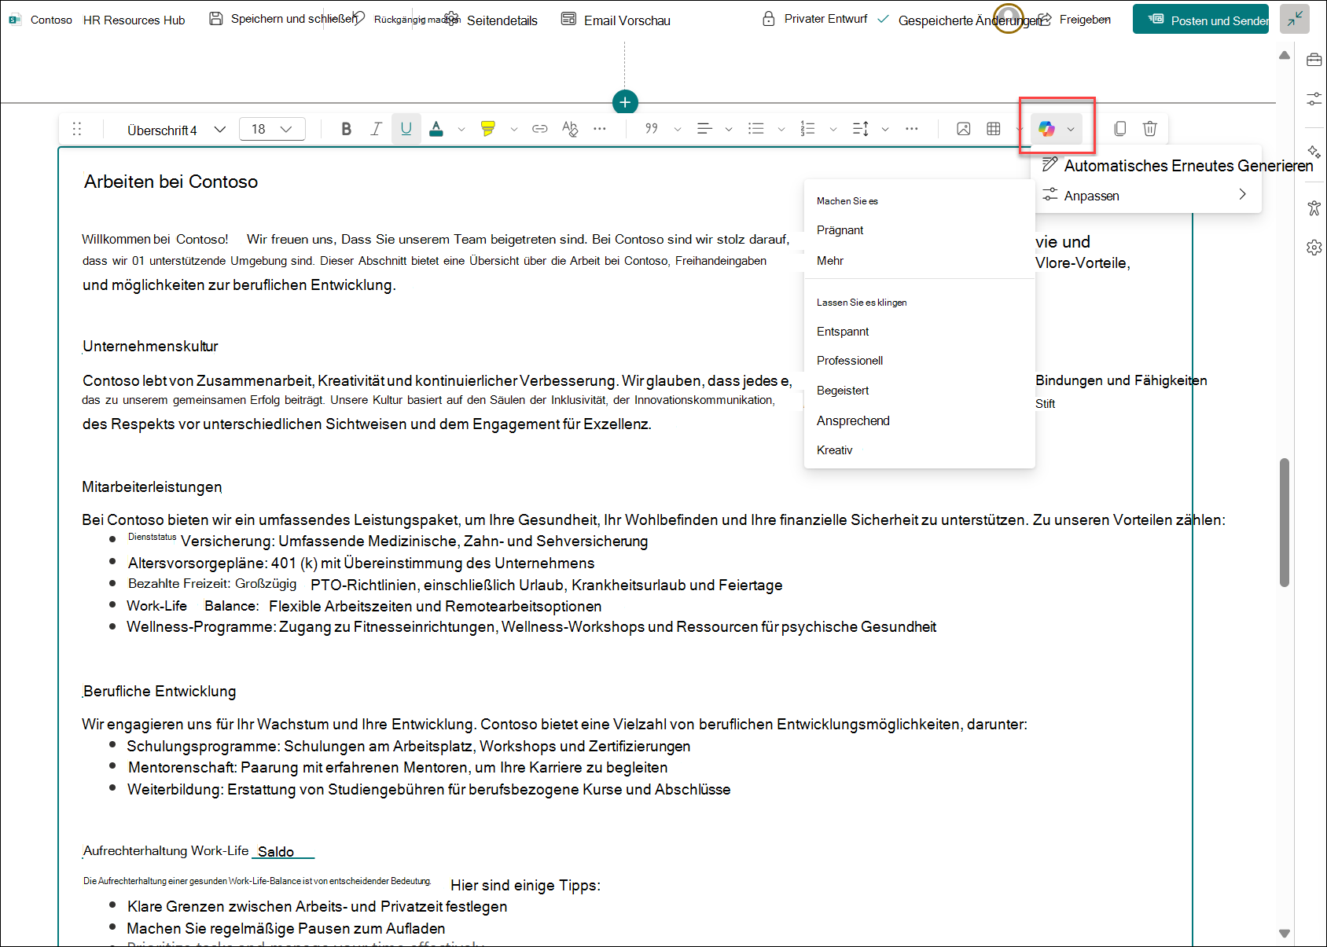Click Rückgängig machen
The image size is (1327, 947).
pos(406,19)
